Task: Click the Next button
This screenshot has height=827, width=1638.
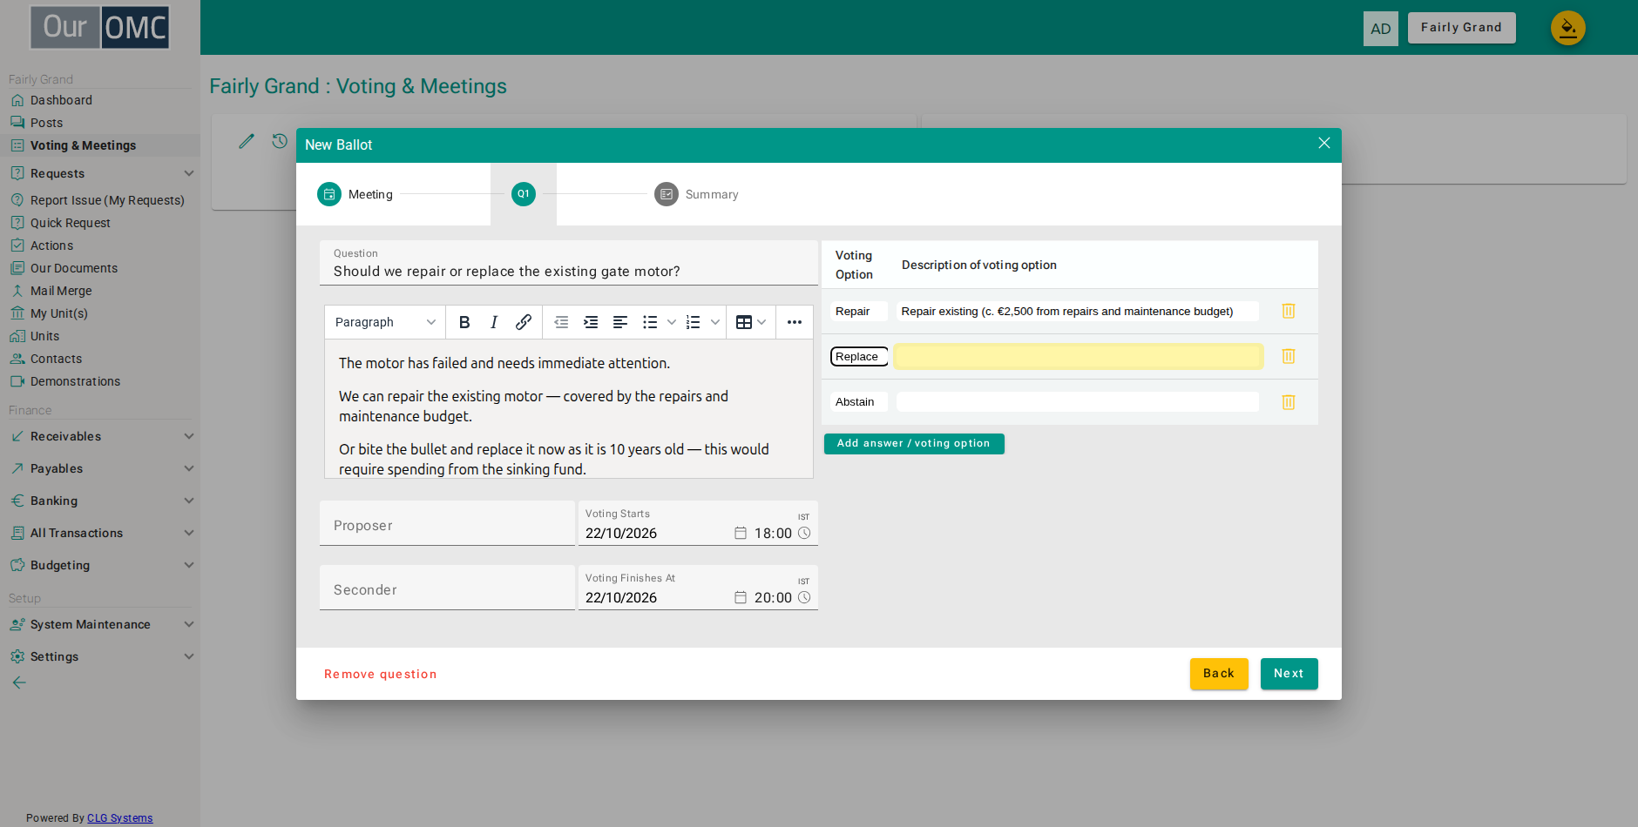Action: (1289, 674)
